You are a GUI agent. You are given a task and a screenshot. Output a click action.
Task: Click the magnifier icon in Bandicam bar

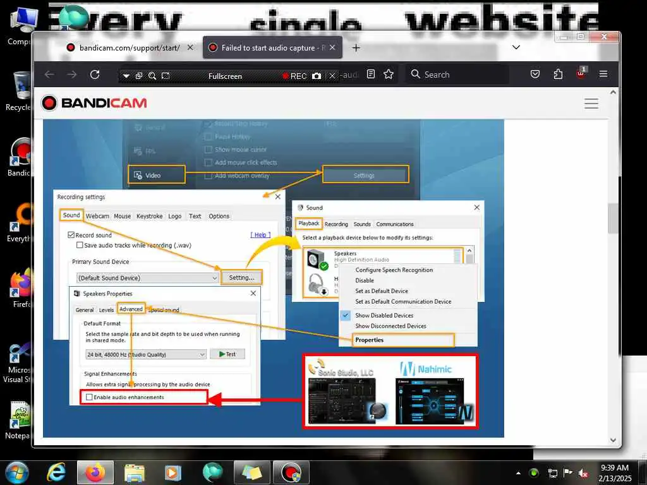(x=152, y=76)
